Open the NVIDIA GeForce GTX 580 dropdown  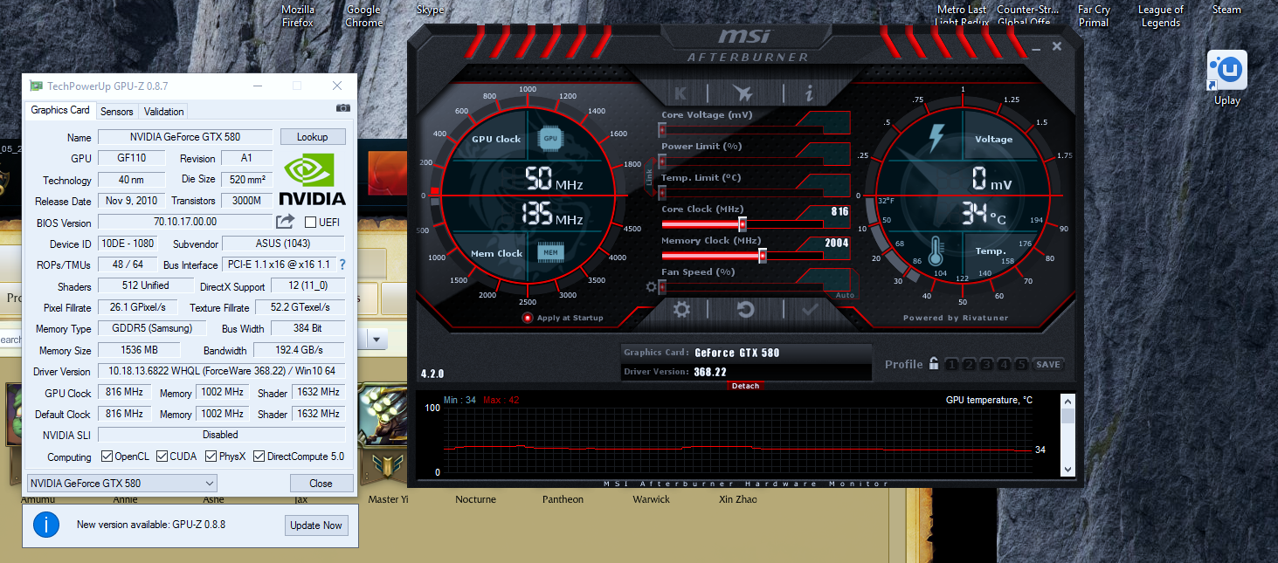[122, 484]
